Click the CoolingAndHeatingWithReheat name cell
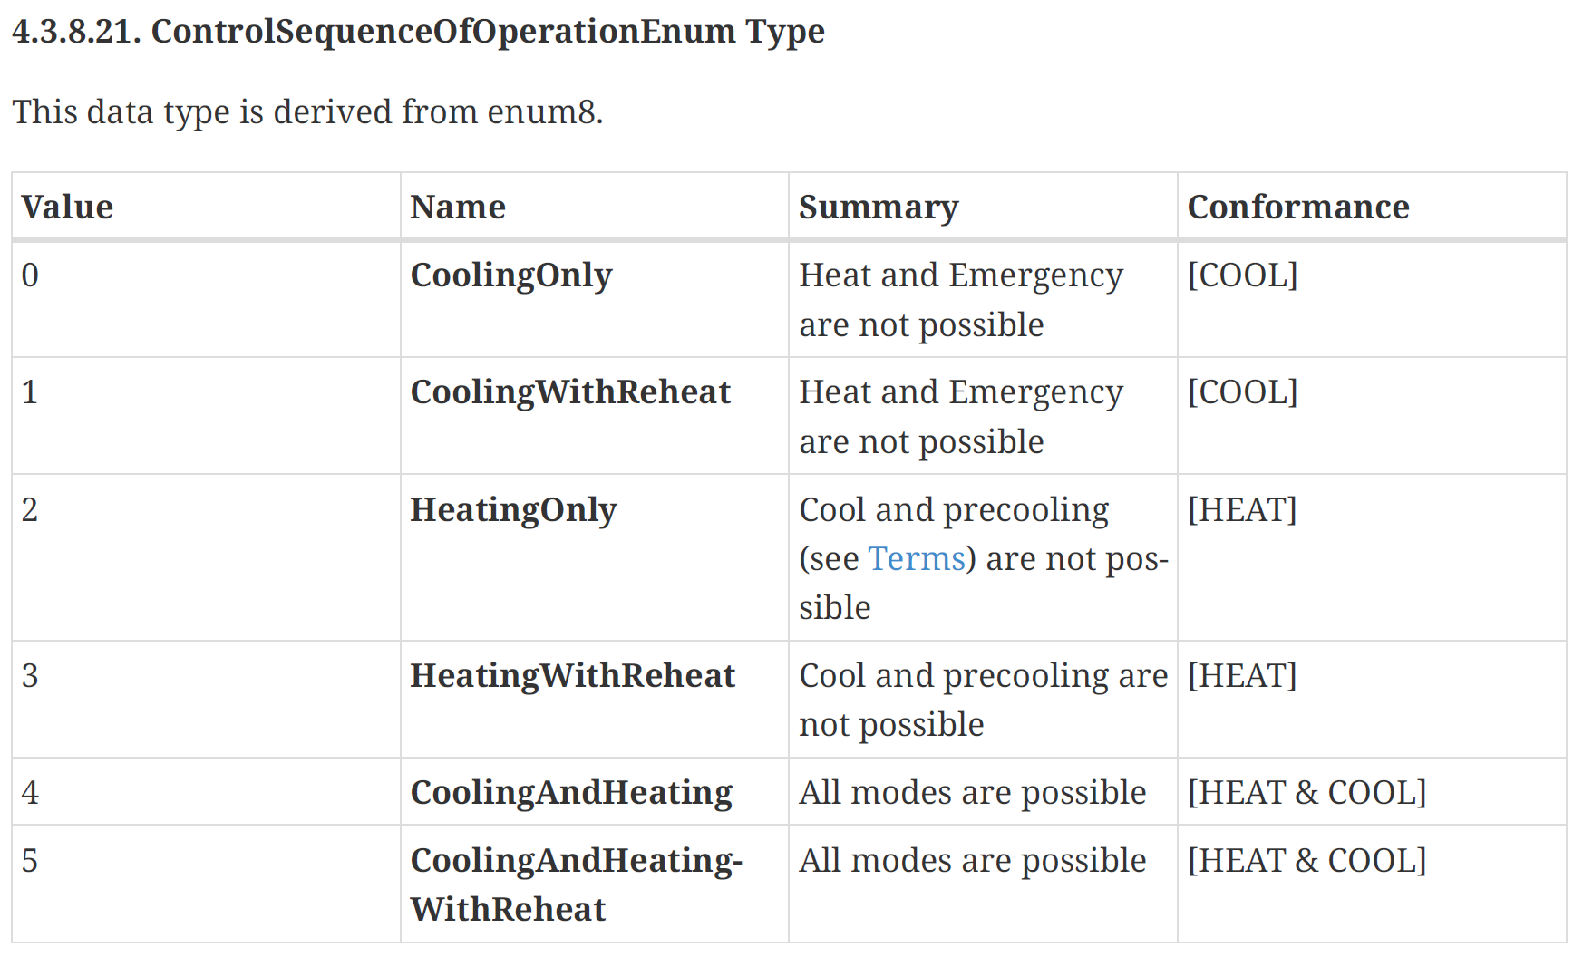This screenshot has height=957, width=1583. coord(575,884)
